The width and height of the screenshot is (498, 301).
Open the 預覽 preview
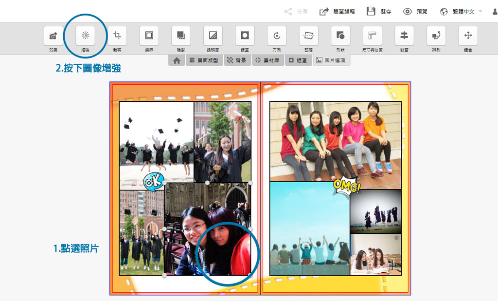[415, 12]
